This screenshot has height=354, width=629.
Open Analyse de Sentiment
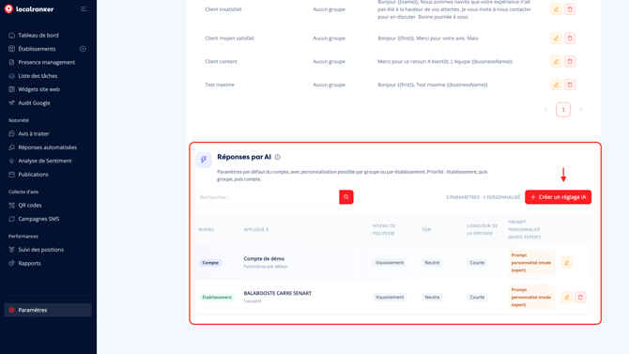click(x=44, y=161)
